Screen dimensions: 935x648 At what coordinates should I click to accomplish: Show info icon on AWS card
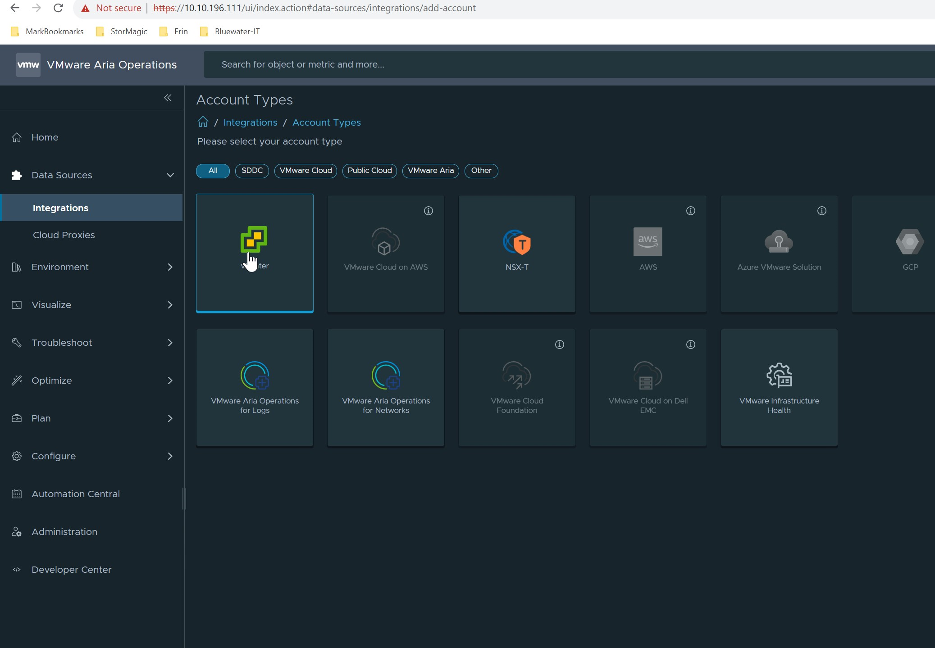pos(691,211)
